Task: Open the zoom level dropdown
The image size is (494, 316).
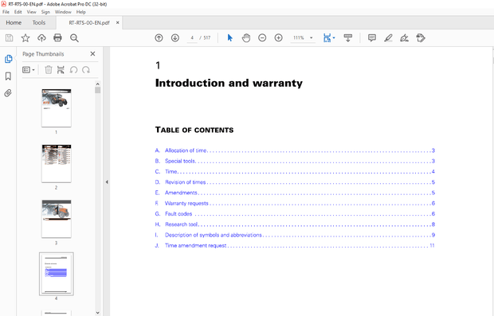Action: (x=312, y=37)
